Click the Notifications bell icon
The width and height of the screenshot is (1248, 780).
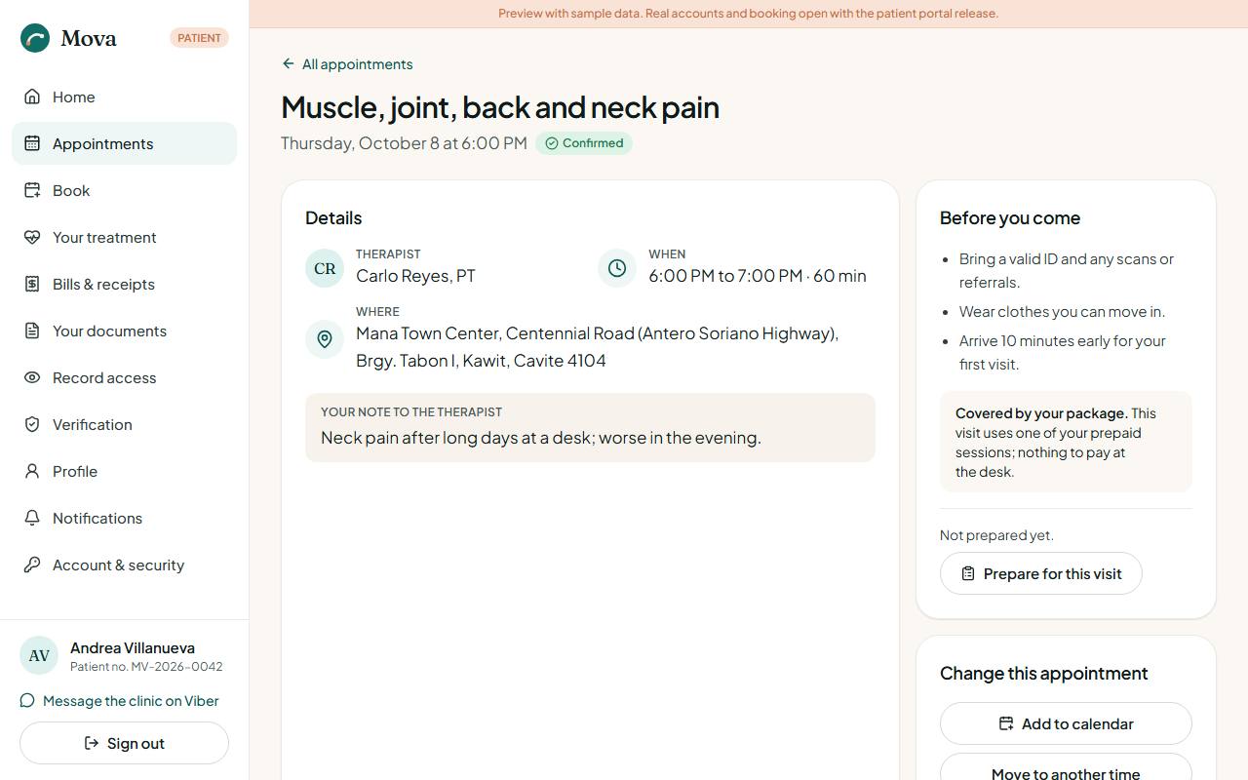(x=32, y=518)
